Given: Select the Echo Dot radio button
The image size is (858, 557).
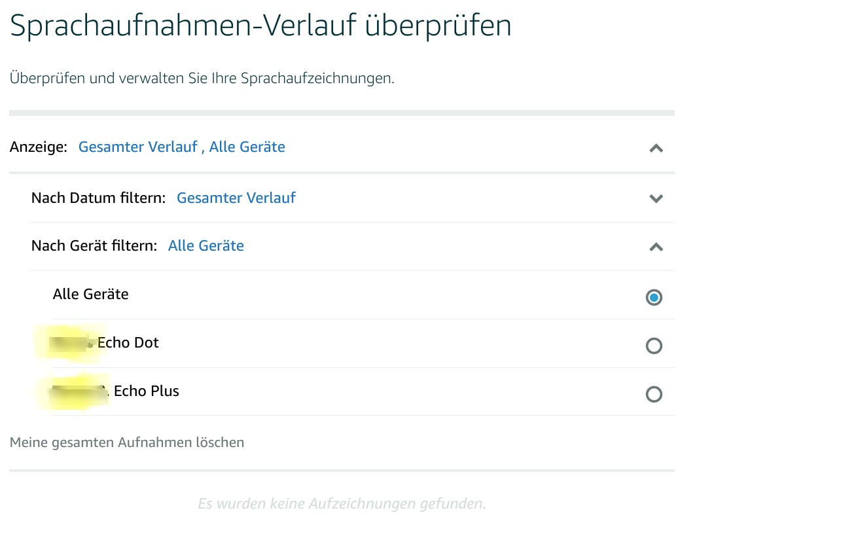Looking at the screenshot, I should click(654, 346).
